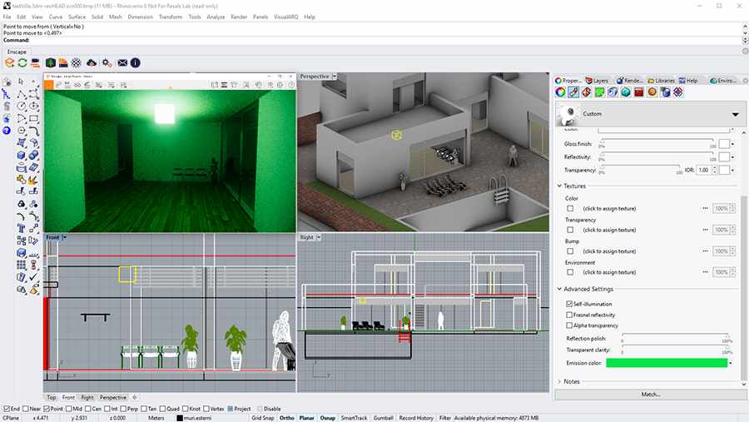Switch to the Layers panel tab
The width and height of the screenshot is (749, 422).
point(597,81)
